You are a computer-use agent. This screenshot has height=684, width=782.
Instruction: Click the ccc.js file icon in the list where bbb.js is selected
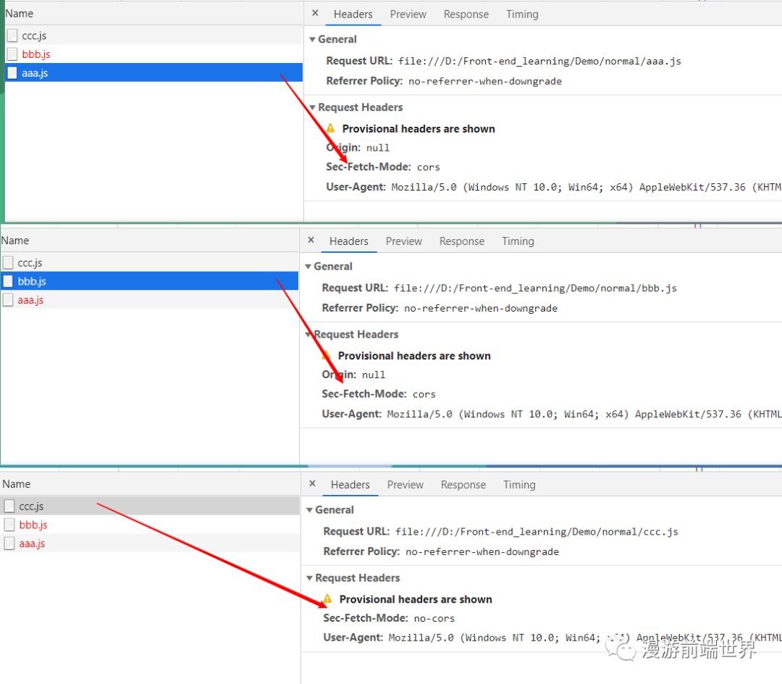8,262
